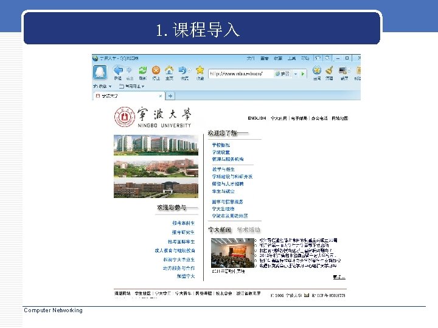Click the green Refresh icon
Screen dimensions: 438x328
[143, 70]
